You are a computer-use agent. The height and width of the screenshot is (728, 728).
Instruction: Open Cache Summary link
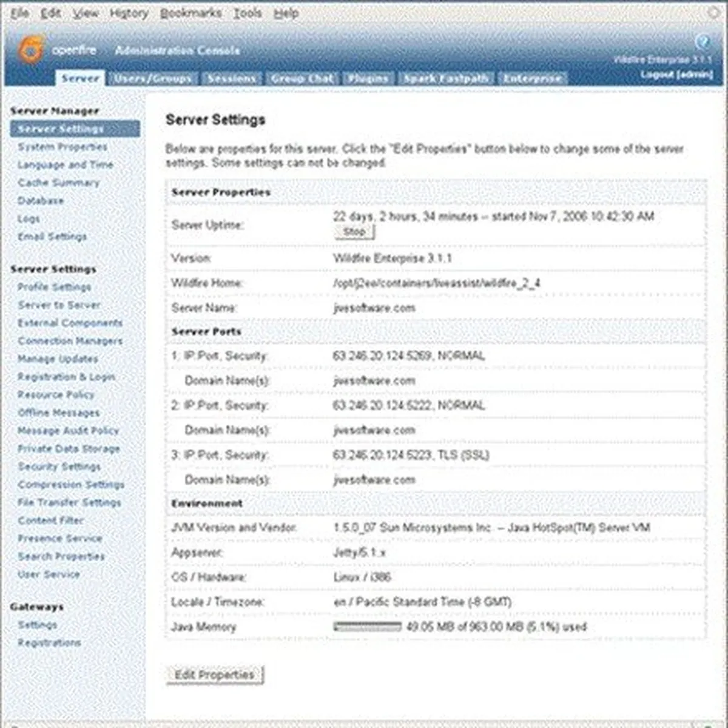(x=58, y=183)
